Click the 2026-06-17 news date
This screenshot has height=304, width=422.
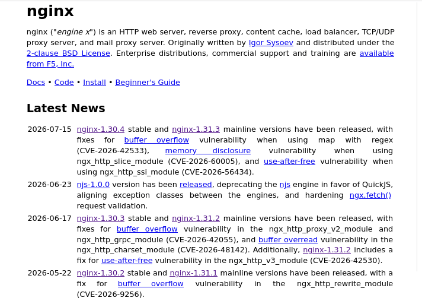(x=50, y=218)
